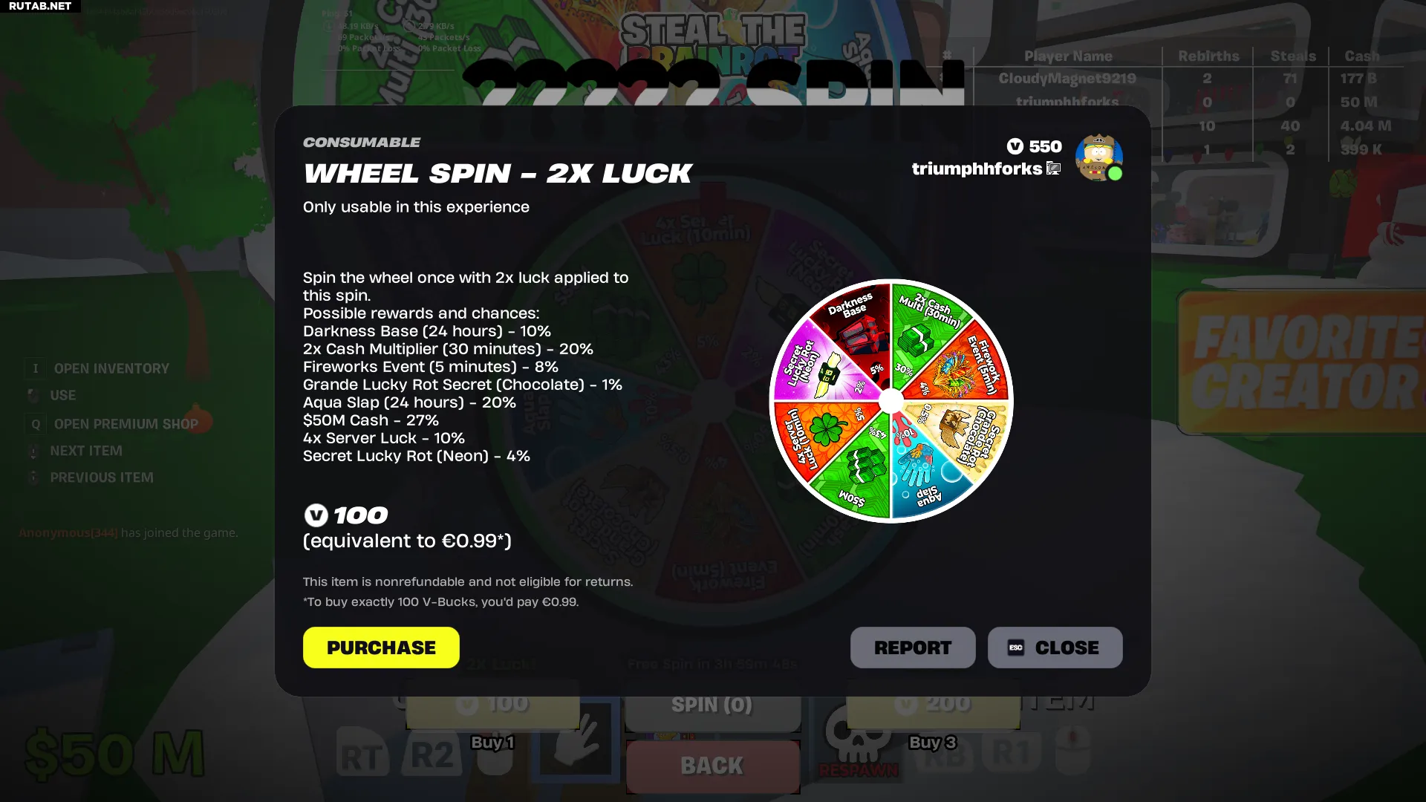The height and width of the screenshot is (802, 1426).
Task: Click the Secret Lucky Rot Neon slice
Action: [815, 365]
